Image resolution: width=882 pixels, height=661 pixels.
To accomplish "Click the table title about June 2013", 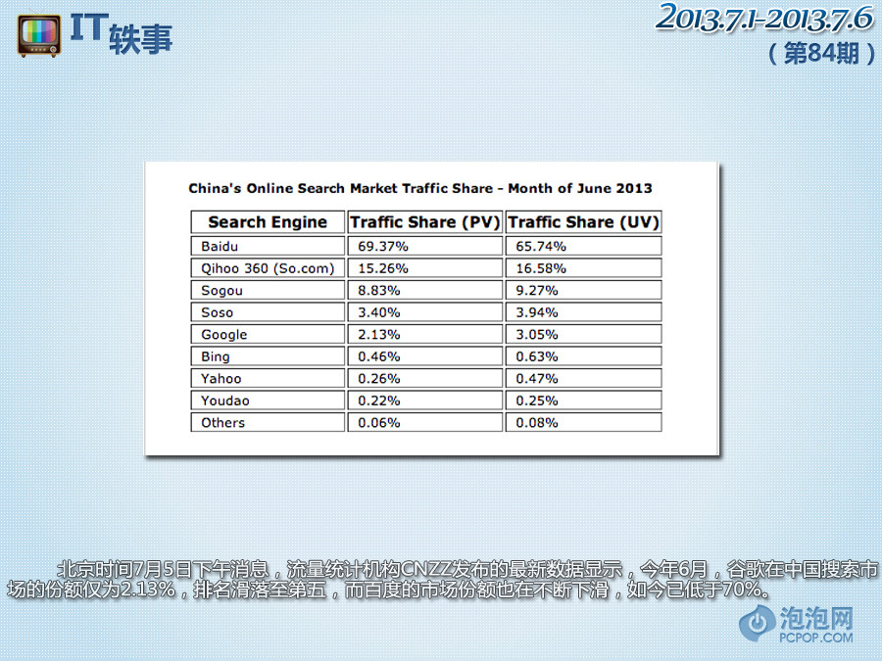I will pyautogui.click(x=420, y=188).
